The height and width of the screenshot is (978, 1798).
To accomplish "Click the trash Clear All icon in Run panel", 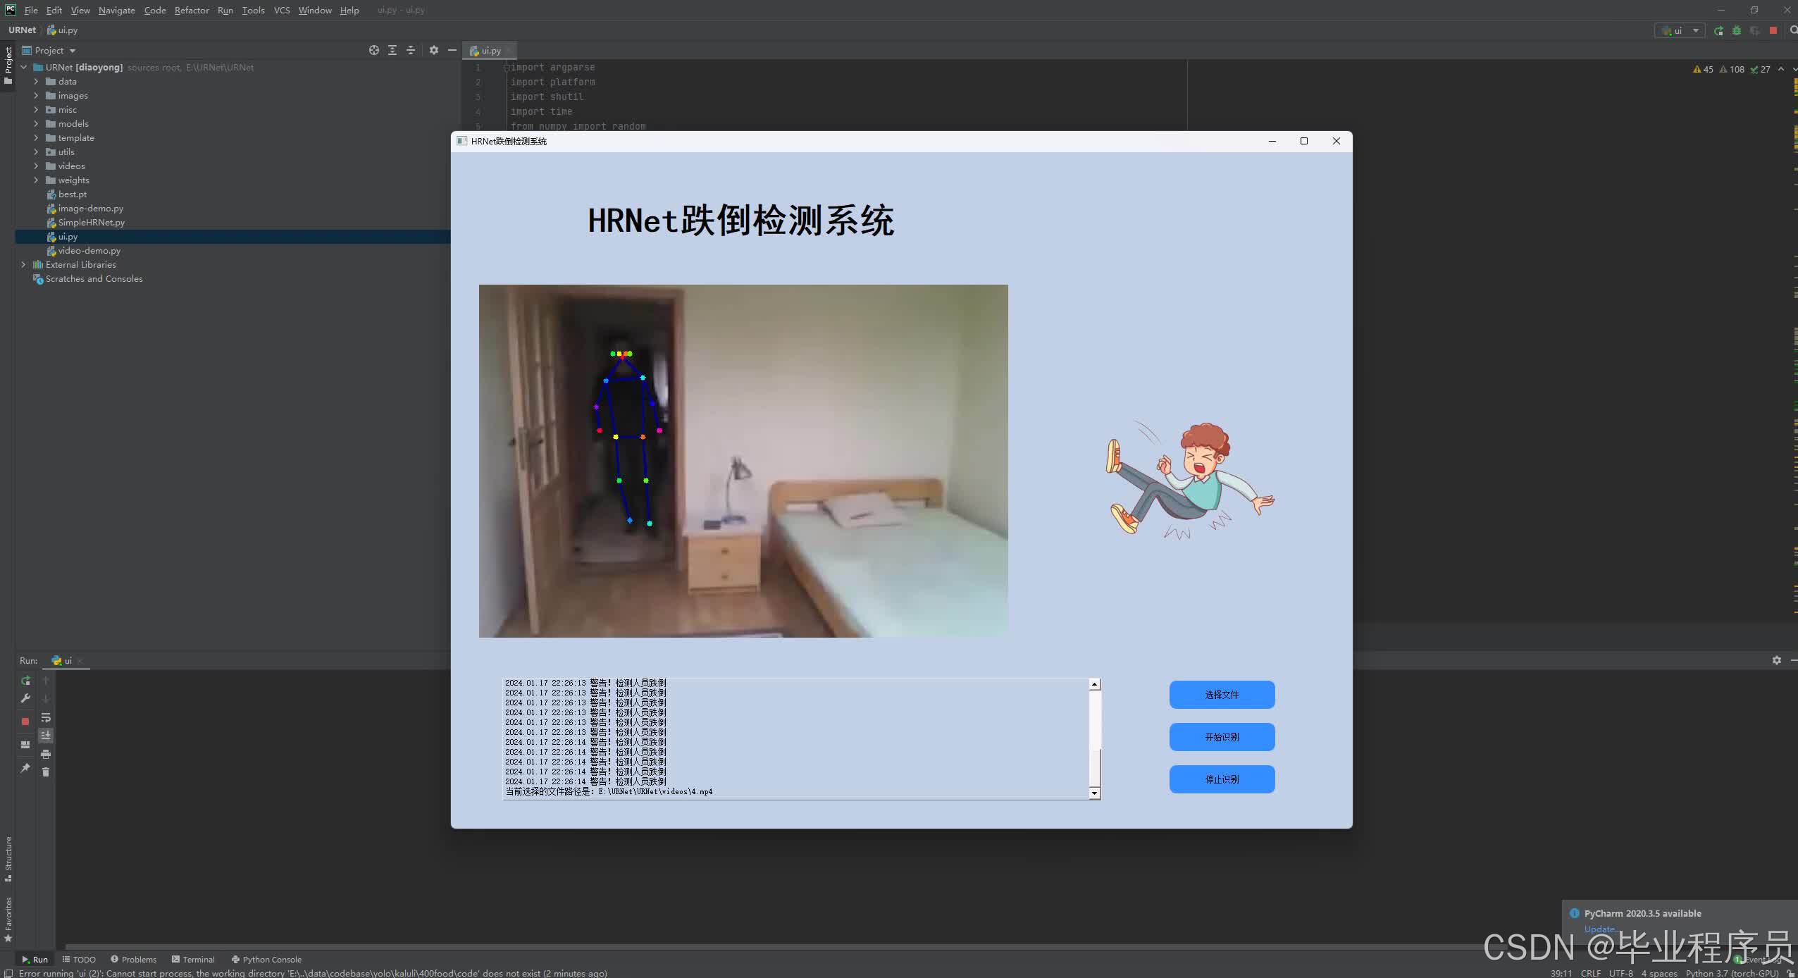I will tap(46, 772).
